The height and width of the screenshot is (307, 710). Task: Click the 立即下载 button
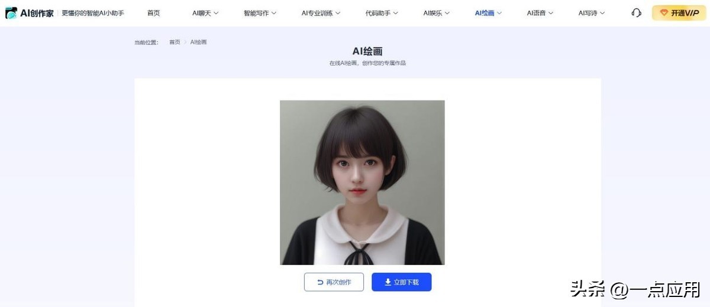click(x=401, y=282)
